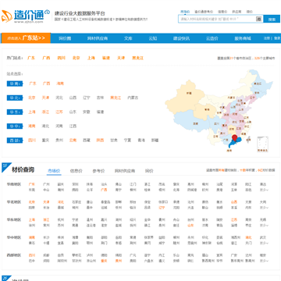The image size is (281, 281).
Task: Open 文库 in the blue navigation bar
Action: pos(128,38)
